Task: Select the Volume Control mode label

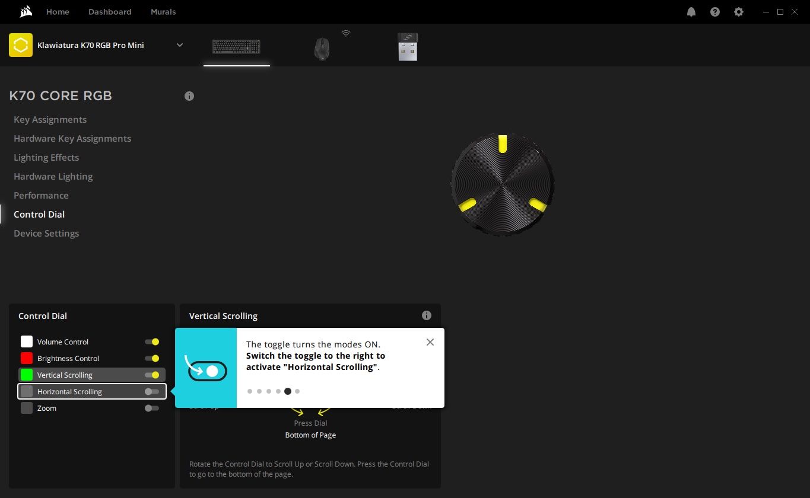Action: coord(63,342)
